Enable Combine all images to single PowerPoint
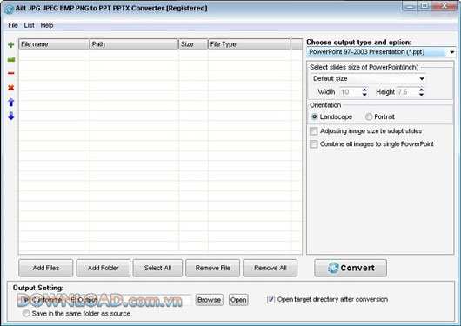Image resolution: width=461 pixels, height=326 pixels. coord(314,144)
